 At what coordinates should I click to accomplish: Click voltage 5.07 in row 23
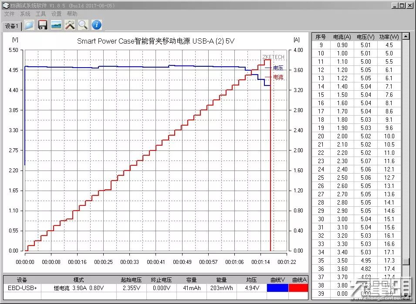coord(365,161)
